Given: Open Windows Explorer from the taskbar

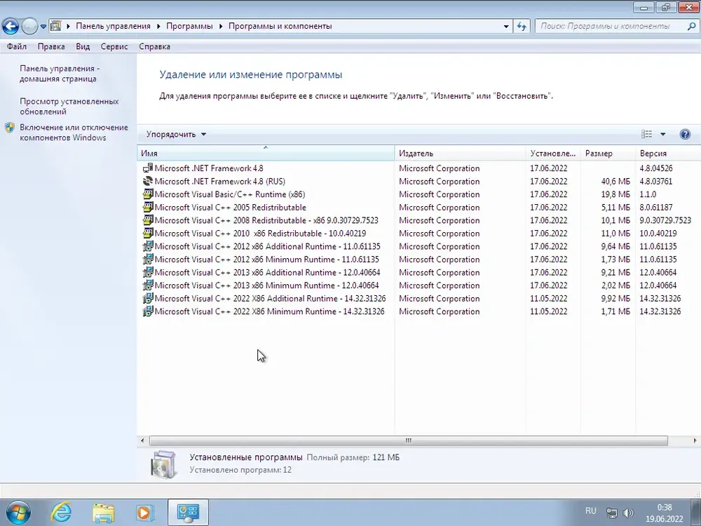Looking at the screenshot, I should point(103,513).
